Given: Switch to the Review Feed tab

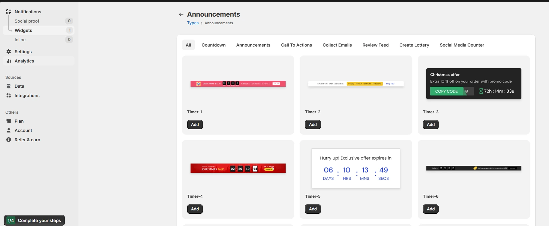Looking at the screenshot, I should [376, 45].
